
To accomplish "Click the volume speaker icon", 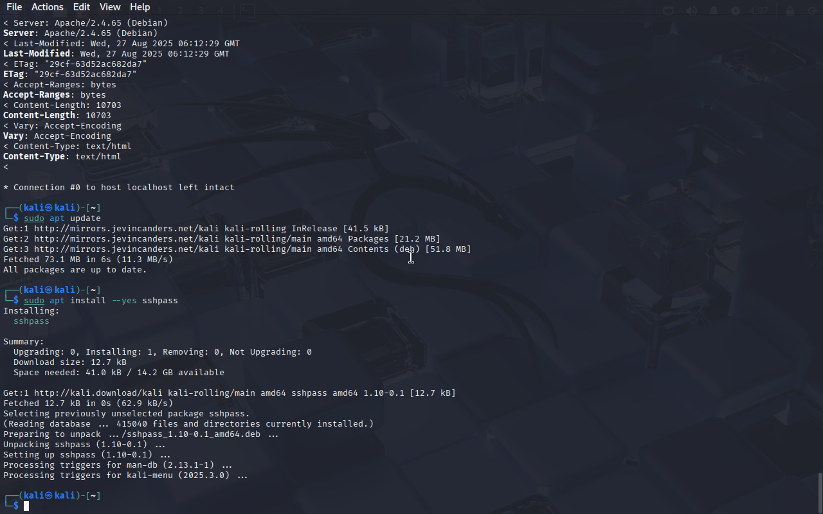I will [691, 11].
